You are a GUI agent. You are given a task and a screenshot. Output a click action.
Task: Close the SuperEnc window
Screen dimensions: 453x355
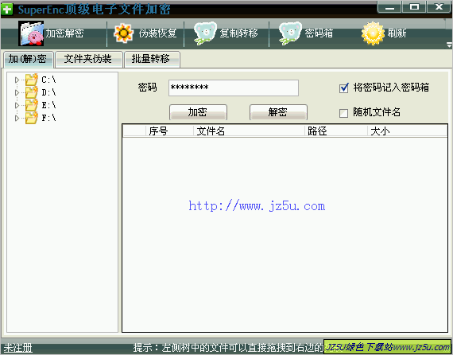click(x=439, y=7)
